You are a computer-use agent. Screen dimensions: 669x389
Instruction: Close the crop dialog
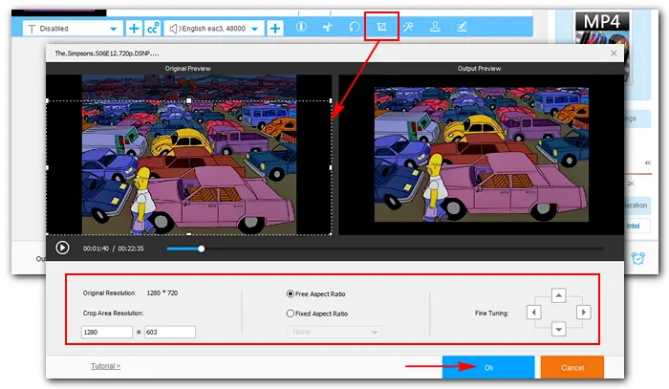pos(614,54)
